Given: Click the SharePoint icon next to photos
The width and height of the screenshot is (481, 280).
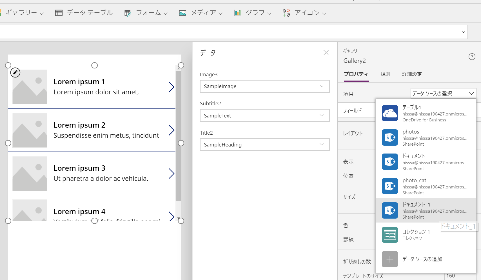Looking at the screenshot, I should 390,137.
